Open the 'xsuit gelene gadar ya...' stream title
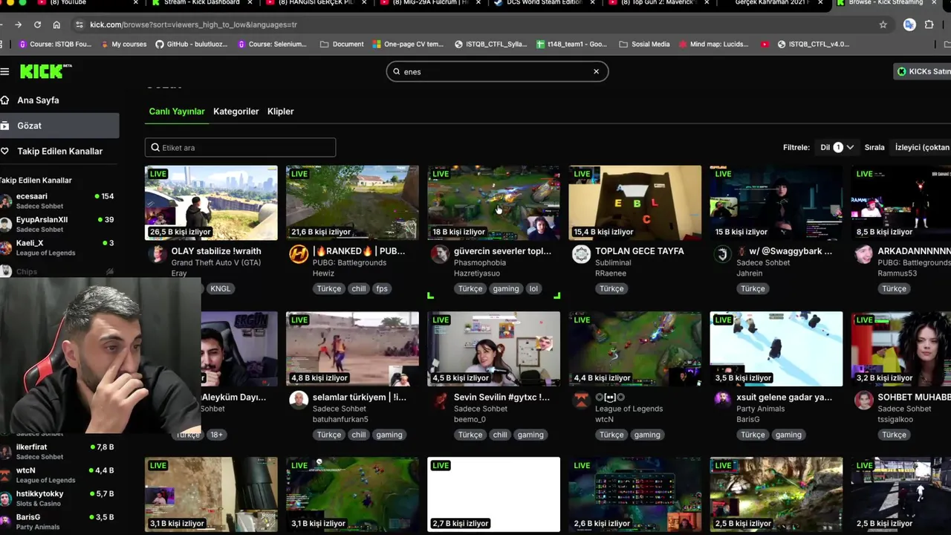This screenshot has width=951, height=535. [784, 397]
